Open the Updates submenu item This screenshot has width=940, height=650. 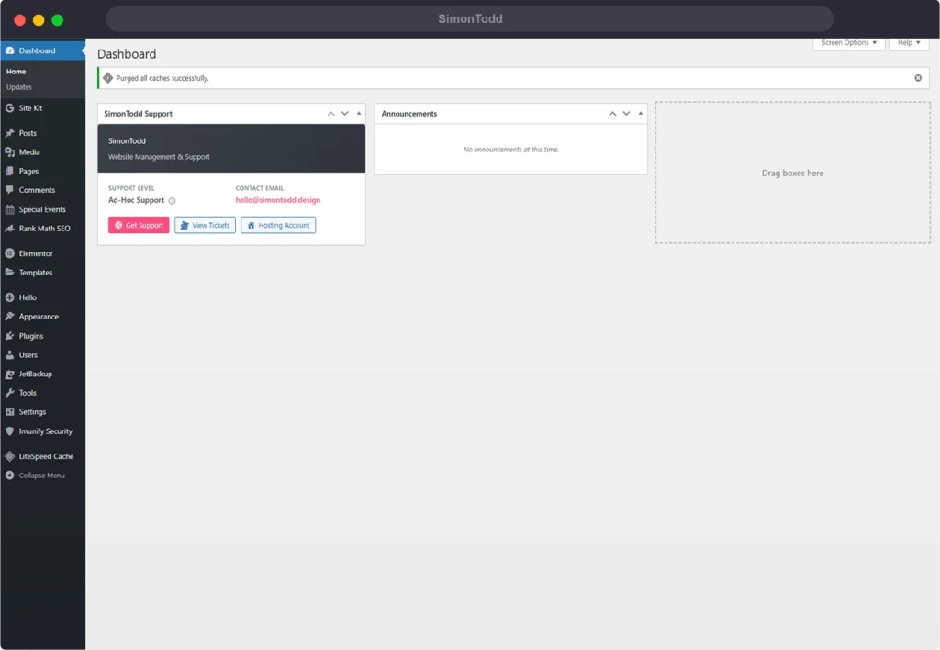19,87
